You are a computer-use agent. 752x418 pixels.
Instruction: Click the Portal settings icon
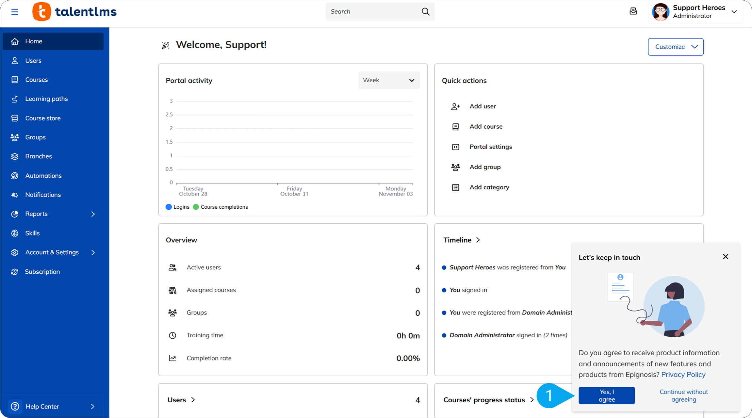[455, 147]
